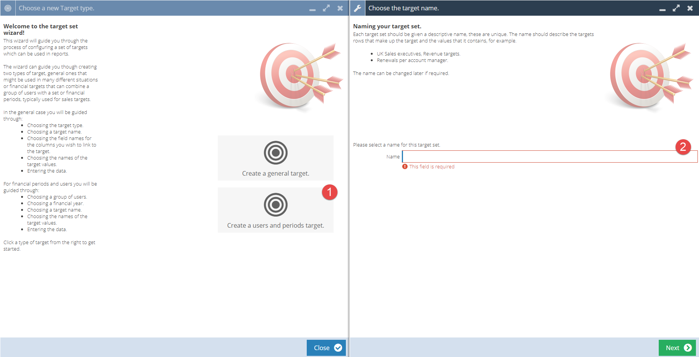
Task: Select Create a users and periods target tile
Action: [x=276, y=210]
